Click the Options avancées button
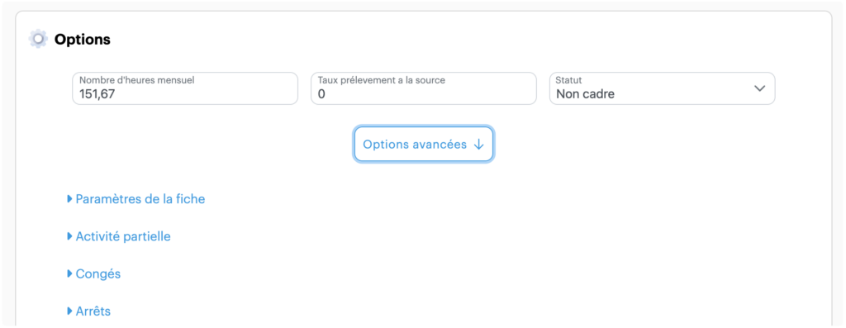 click(x=424, y=144)
